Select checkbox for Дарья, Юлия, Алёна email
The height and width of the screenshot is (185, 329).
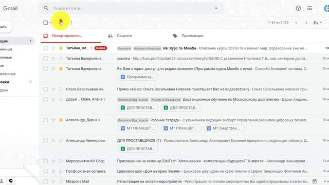click(46, 99)
